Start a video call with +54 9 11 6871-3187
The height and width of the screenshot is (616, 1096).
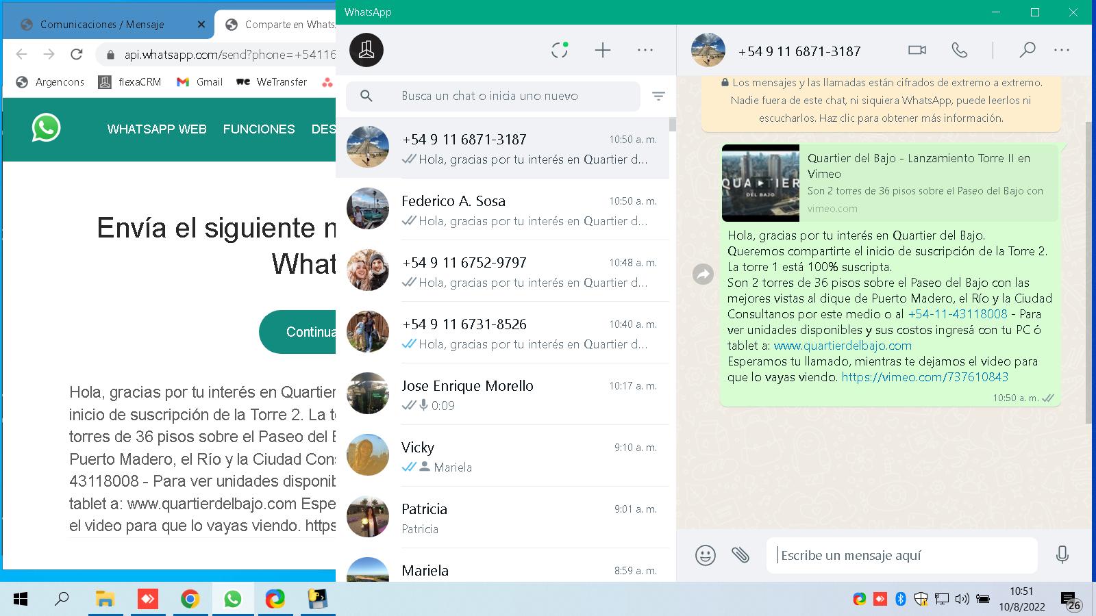[x=917, y=50]
